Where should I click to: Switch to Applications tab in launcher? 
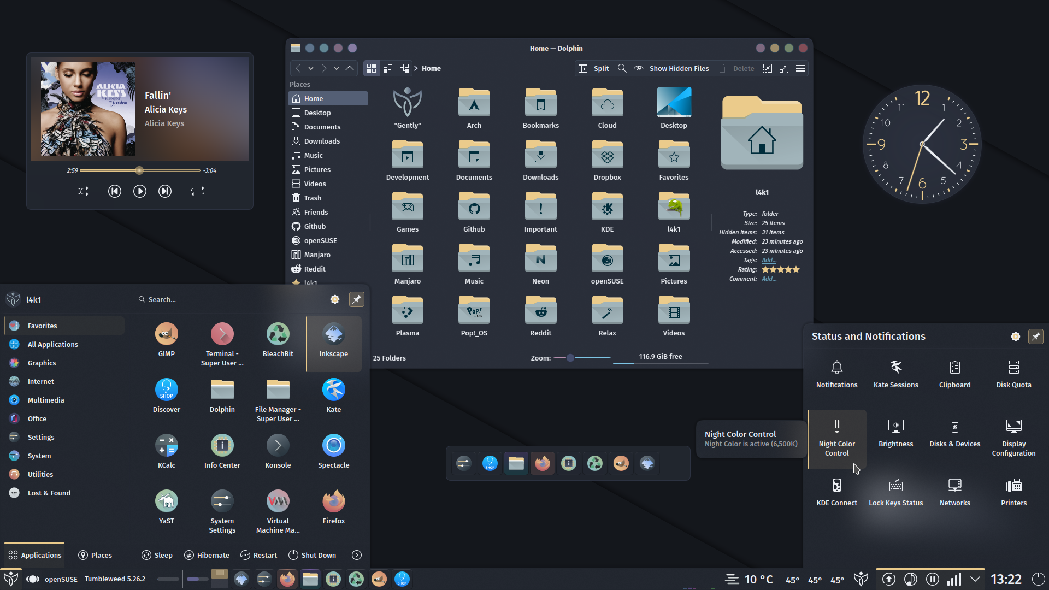(x=34, y=555)
